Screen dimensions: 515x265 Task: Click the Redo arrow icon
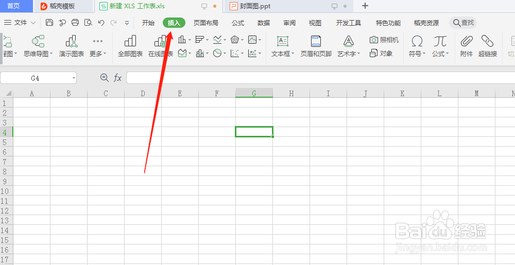114,23
